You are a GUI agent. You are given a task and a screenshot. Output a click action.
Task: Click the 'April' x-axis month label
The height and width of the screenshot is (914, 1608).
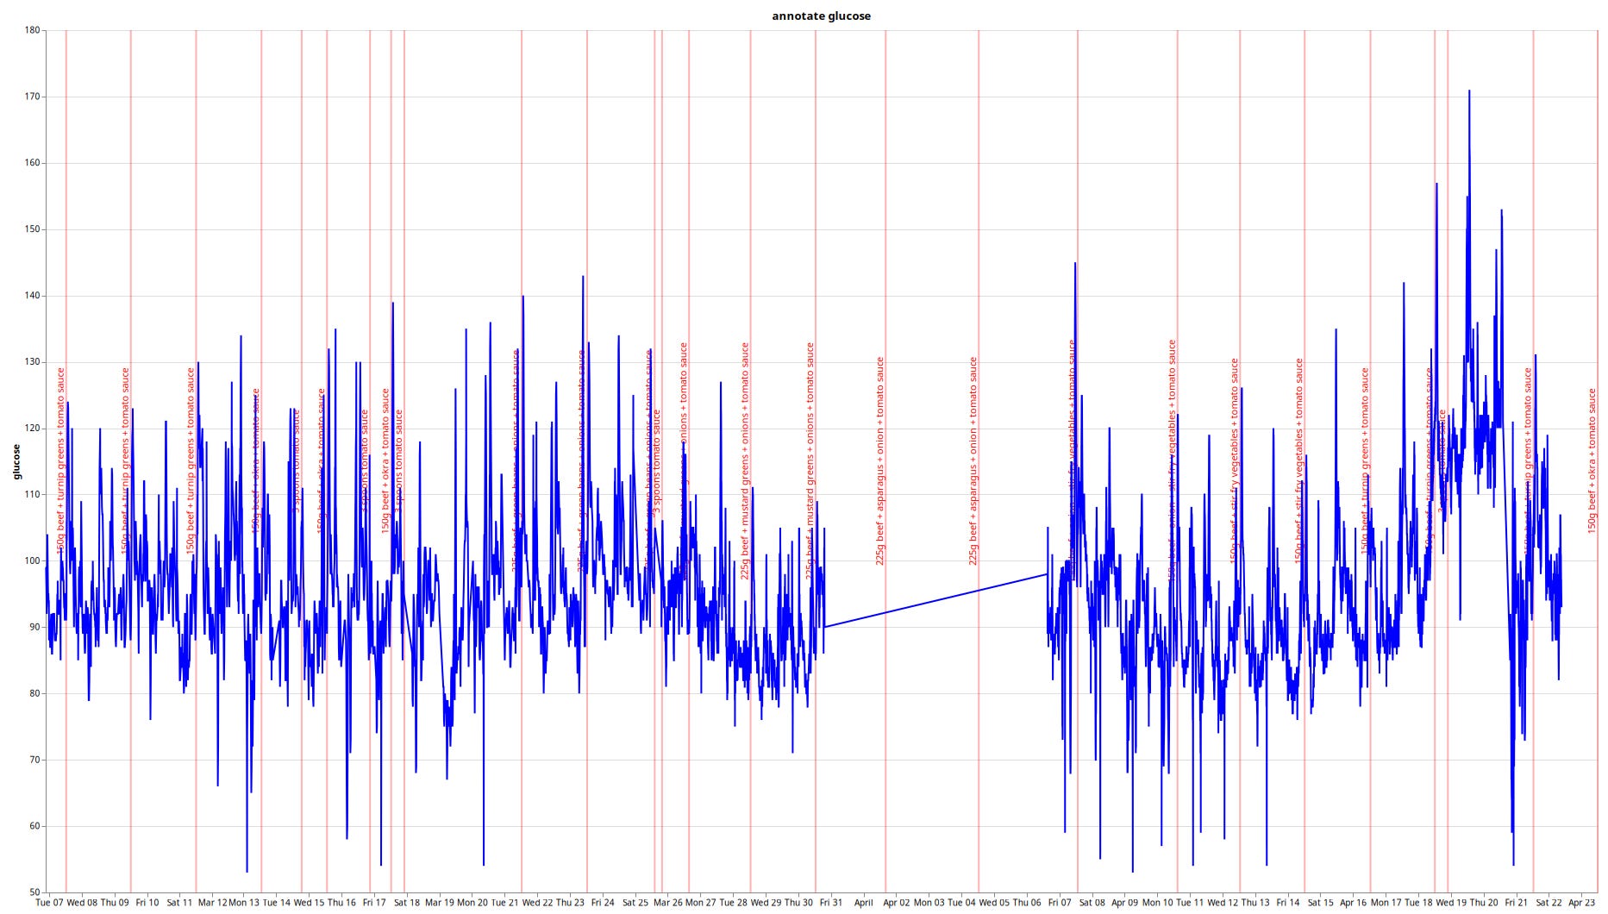point(863,904)
